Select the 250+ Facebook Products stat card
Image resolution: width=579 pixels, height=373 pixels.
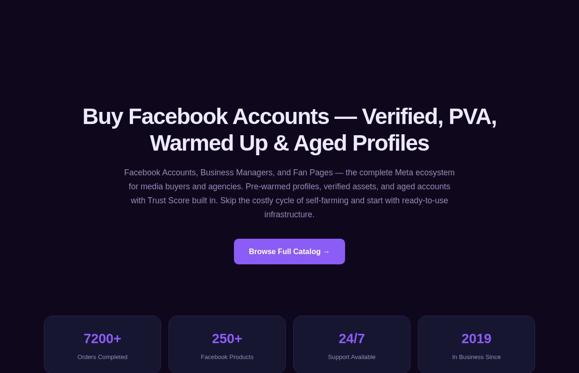227,344
